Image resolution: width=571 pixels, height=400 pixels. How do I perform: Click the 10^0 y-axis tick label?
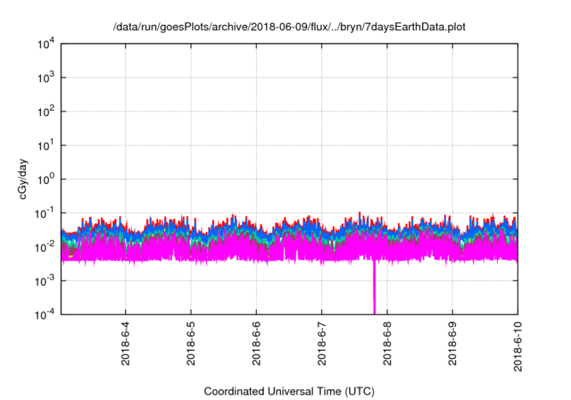click(x=46, y=179)
